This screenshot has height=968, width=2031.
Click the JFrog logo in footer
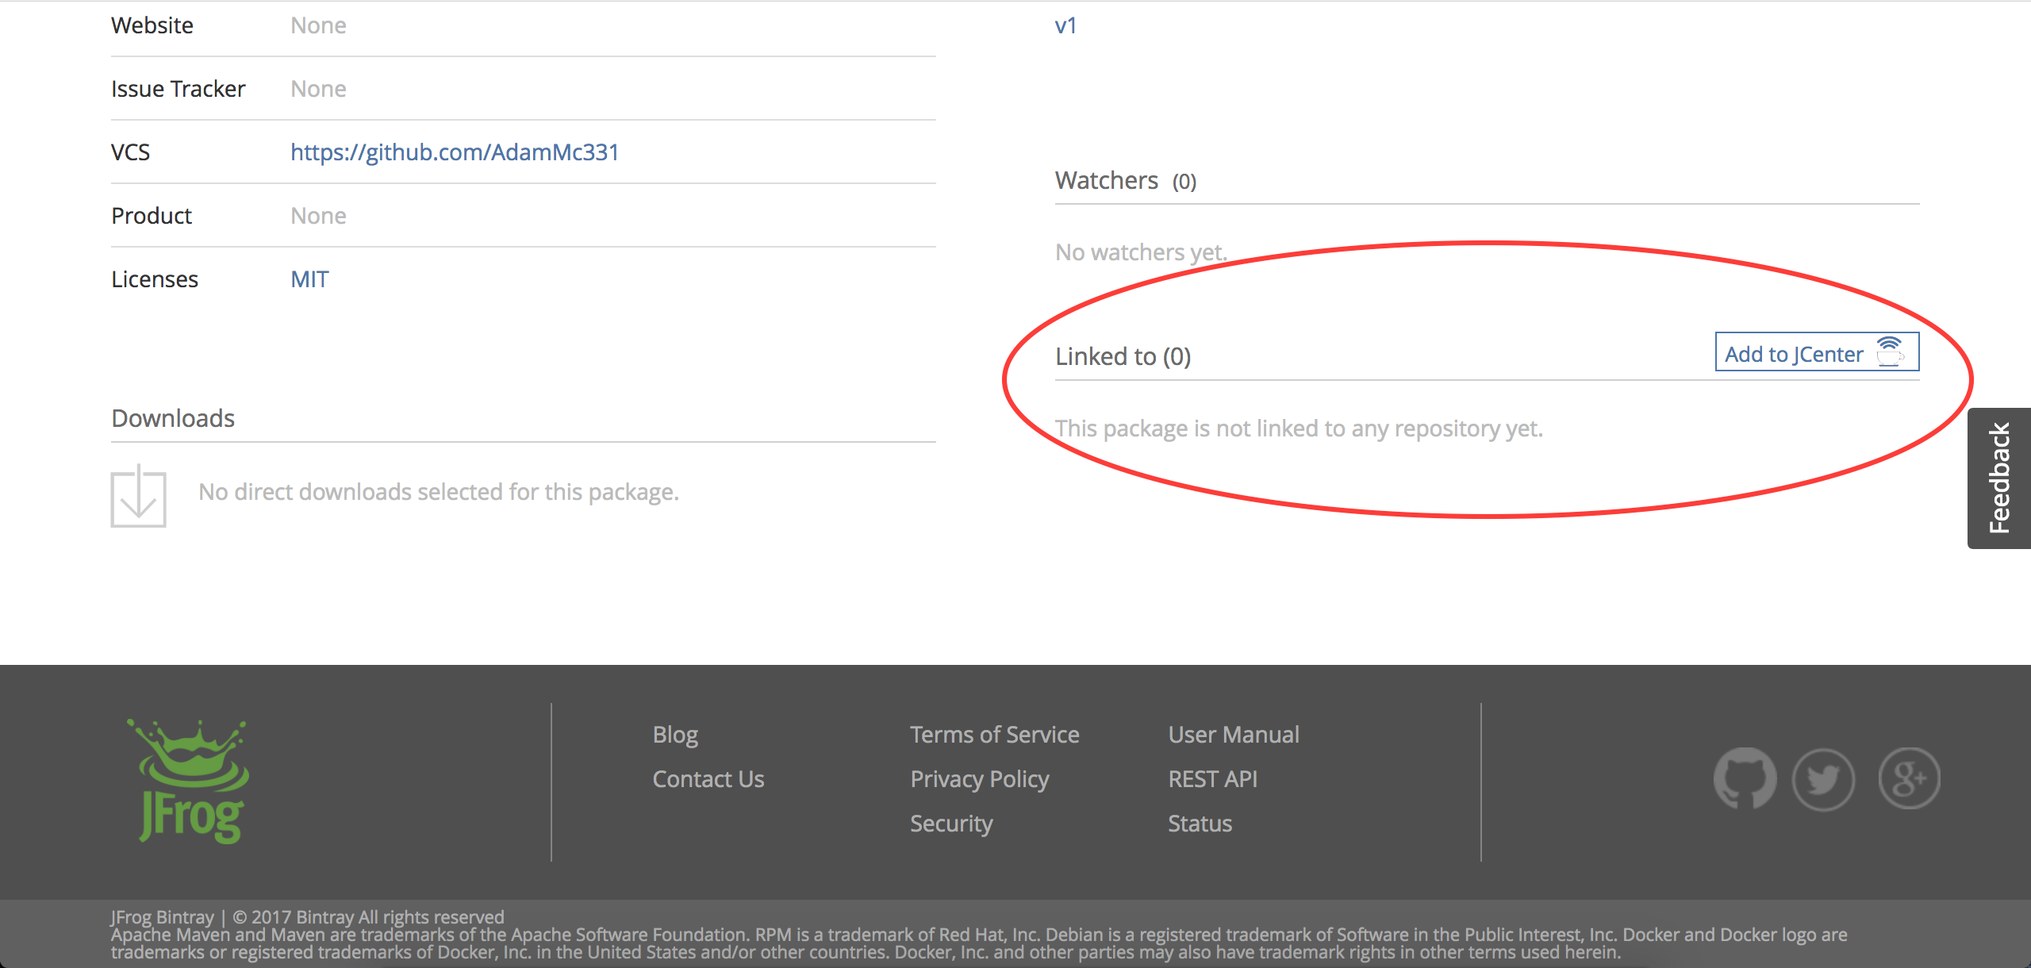click(x=190, y=782)
